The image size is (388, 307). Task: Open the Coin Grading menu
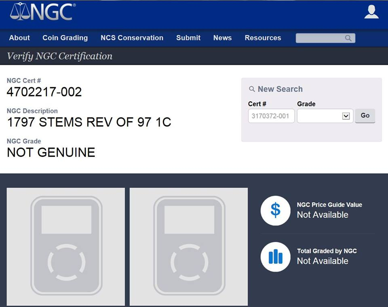pyautogui.click(x=65, y=38)
